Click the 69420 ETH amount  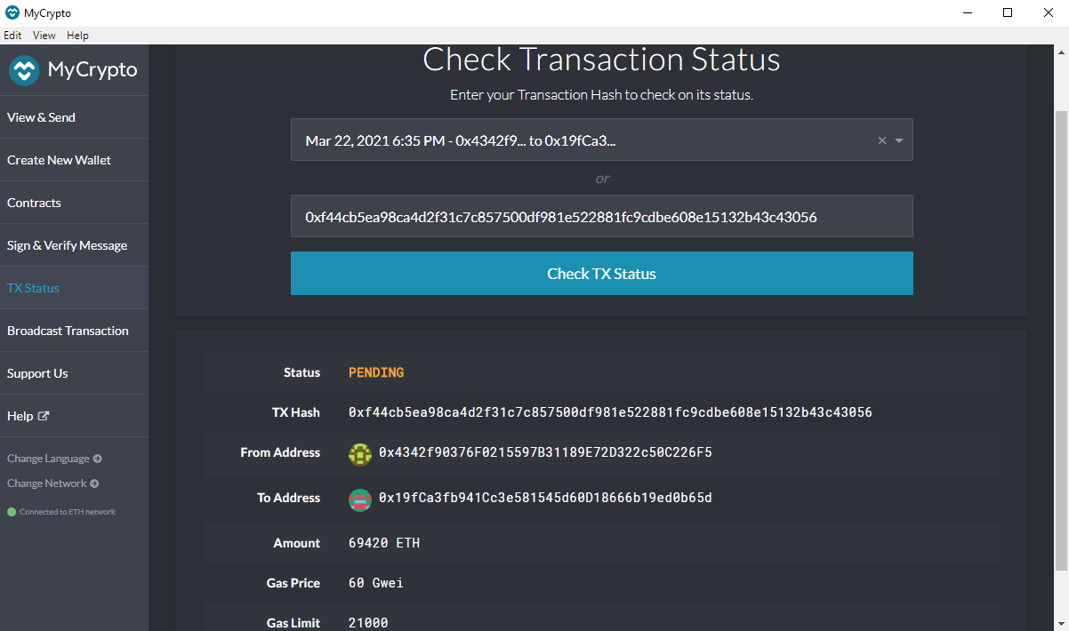coord(384,543)
